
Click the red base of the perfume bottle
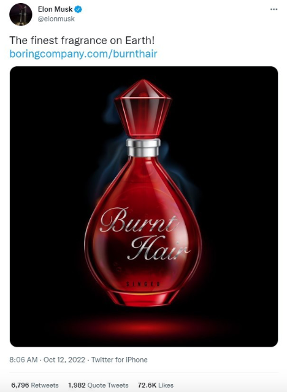143,297
